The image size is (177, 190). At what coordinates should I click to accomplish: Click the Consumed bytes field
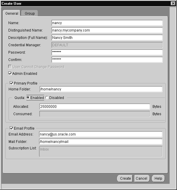point(95,114)
